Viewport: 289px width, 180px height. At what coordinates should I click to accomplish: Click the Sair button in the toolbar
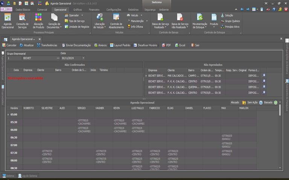click(195, 45)
